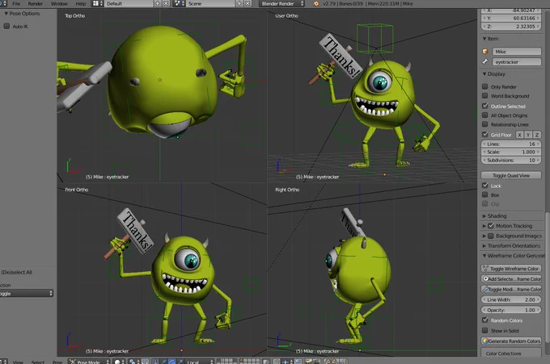Open the Pose menu in 3D view header

(x=57, y=362)
